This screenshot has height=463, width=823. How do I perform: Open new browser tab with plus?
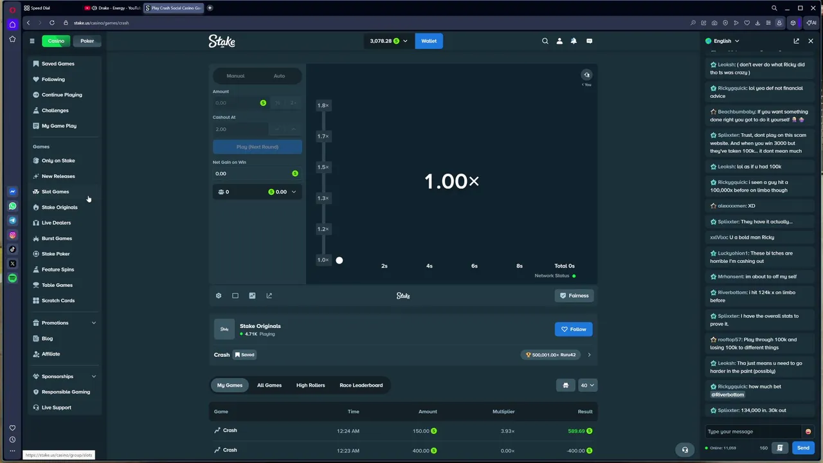pos(210,8)
